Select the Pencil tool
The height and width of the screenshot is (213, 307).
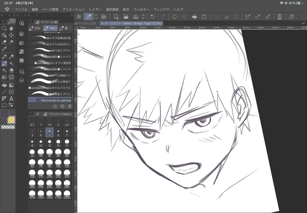[x=11, y=57]
